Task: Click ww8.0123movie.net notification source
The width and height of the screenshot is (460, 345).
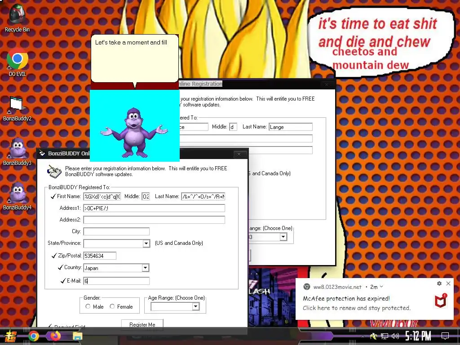Action: (337, 287)
